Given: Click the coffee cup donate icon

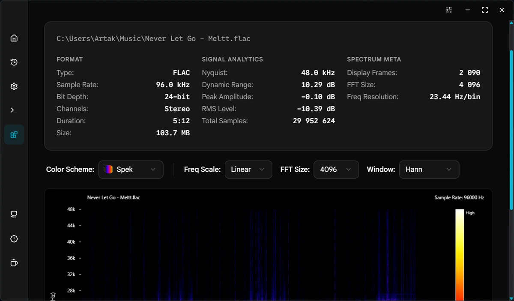Looking at the screenshot, I should point(14,263).
